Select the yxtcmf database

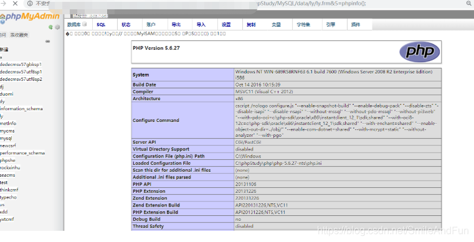point(7,220)
